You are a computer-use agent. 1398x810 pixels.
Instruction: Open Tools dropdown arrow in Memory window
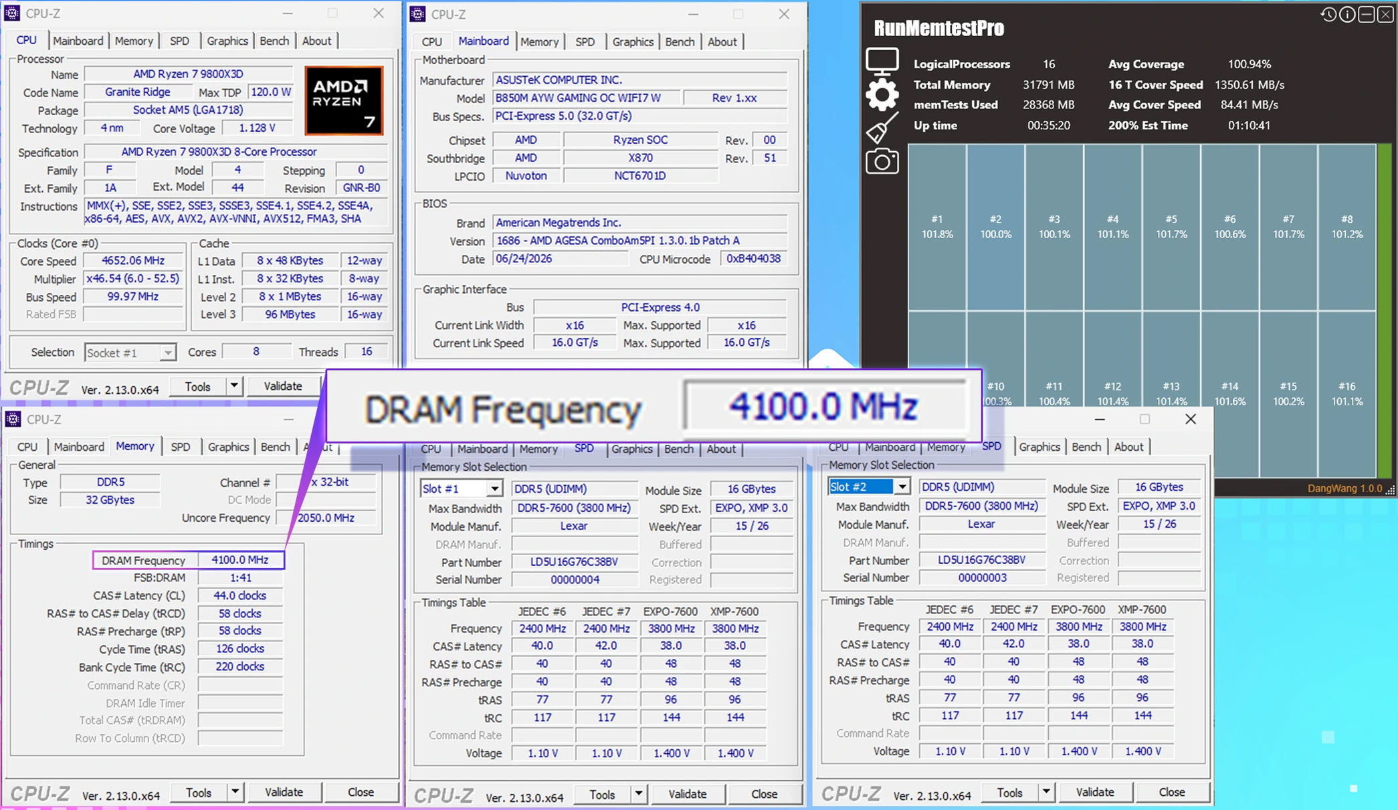[235, 792]
